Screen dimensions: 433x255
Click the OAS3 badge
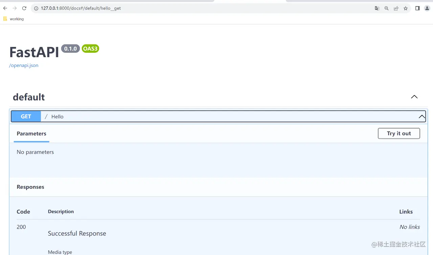click(90, 49)
